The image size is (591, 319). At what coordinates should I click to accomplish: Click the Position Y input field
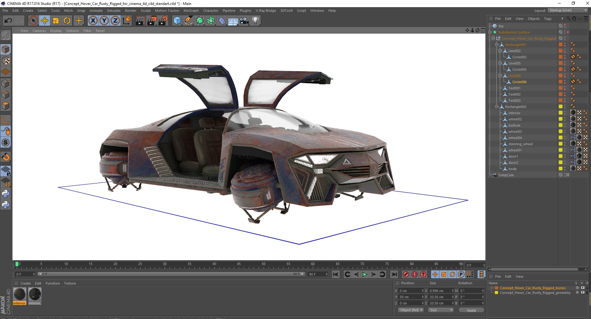click(411, 297)
